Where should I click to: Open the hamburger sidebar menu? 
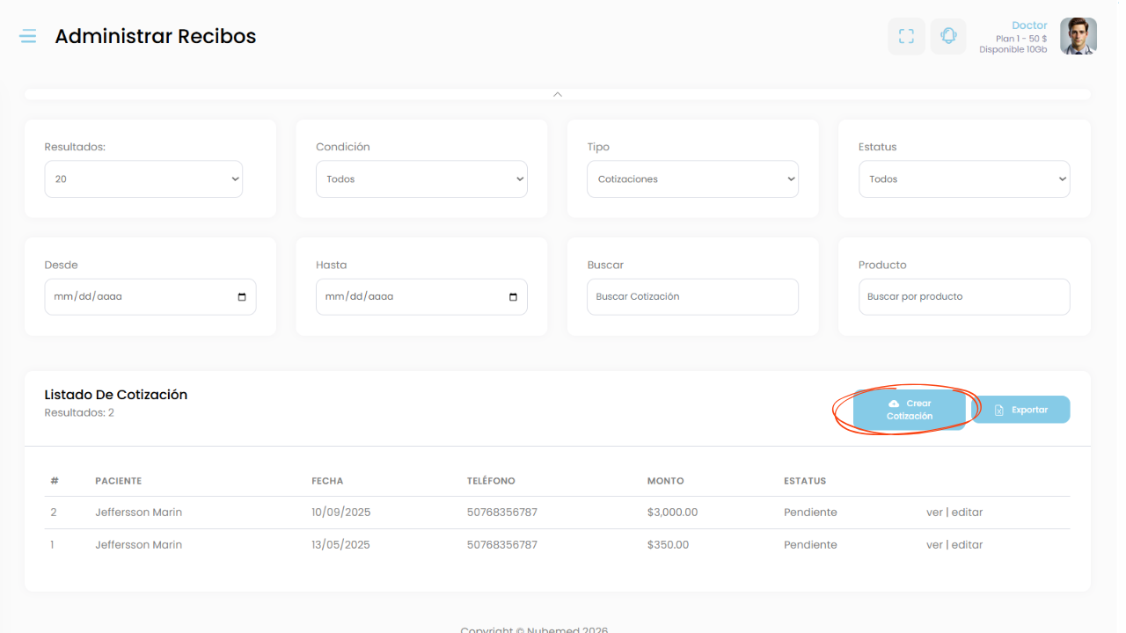28,36
